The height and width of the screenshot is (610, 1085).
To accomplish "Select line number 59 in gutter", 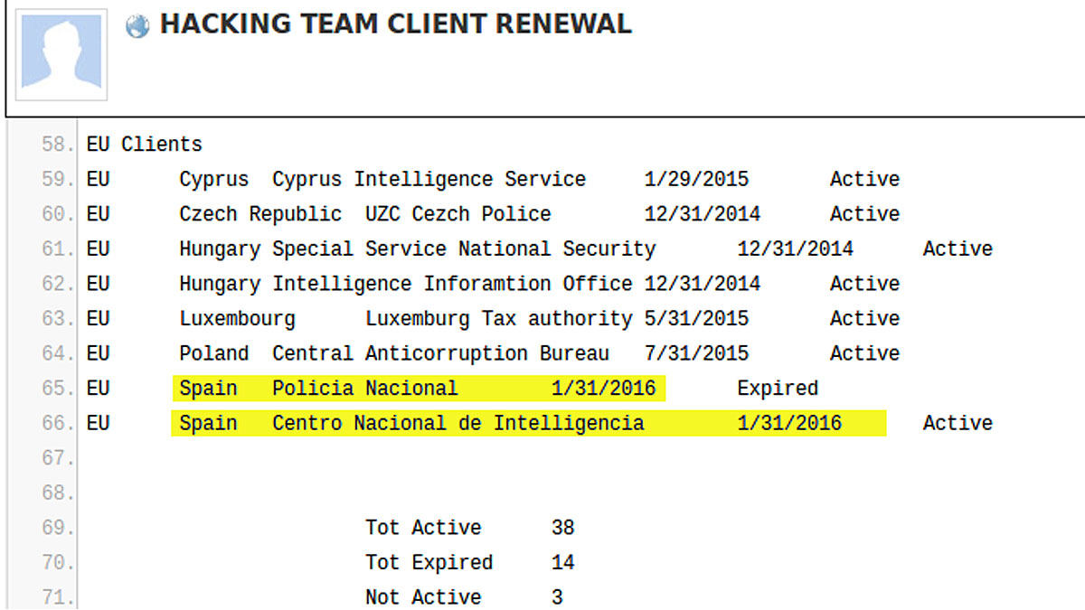I will 59,180.
